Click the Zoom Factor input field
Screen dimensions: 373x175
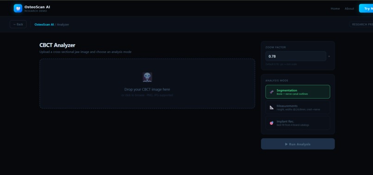[x=296, y=56]
